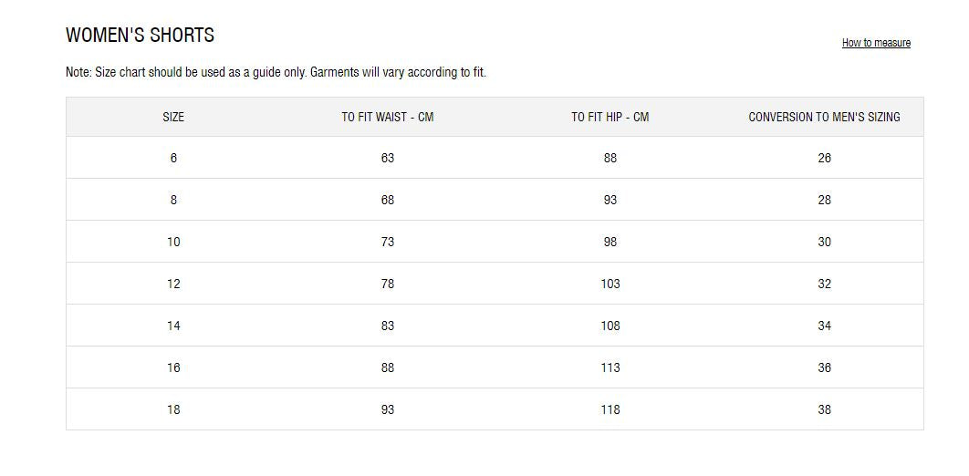Click waist value 83 for size 14
Viewport: 969px width, 476px height.
388,326
